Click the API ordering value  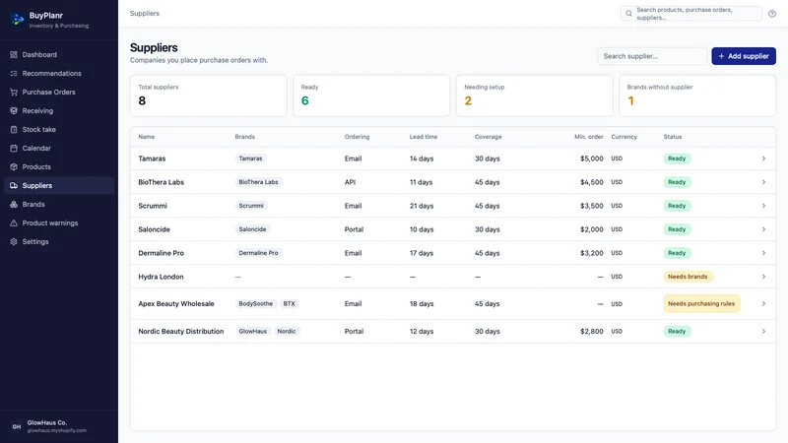pos(350,182)
